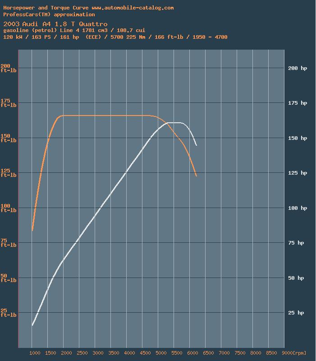Click the 1000 rpm x-axis label

(x=35, y=353)
